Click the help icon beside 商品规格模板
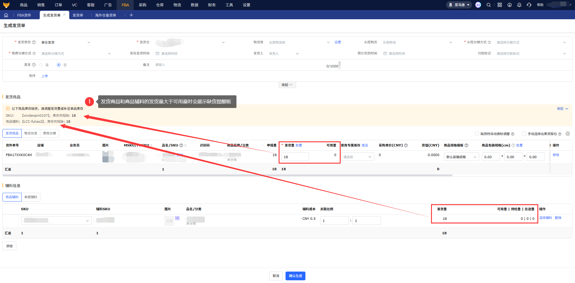Screen dimensions: 575x283 click(x=467, y=145)
